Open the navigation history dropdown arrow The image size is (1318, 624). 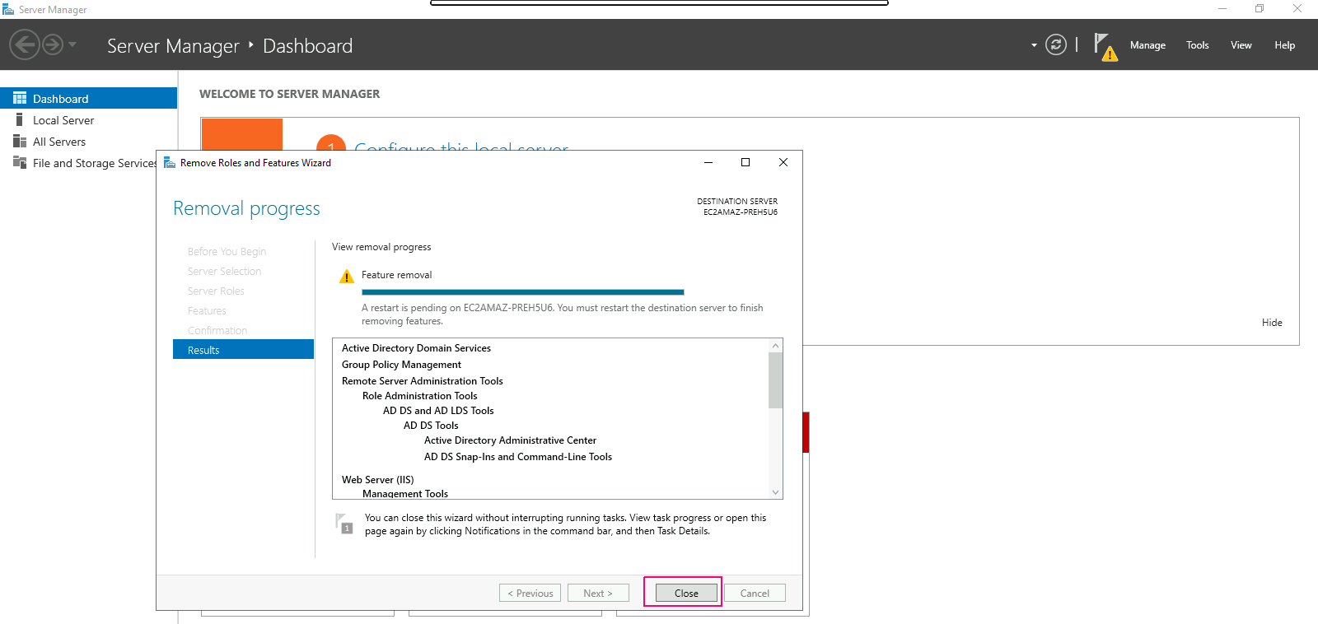click(x=72, y=44)
